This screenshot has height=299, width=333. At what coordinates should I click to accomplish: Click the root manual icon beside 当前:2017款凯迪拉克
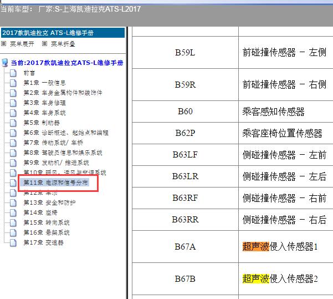click(5, 63)
